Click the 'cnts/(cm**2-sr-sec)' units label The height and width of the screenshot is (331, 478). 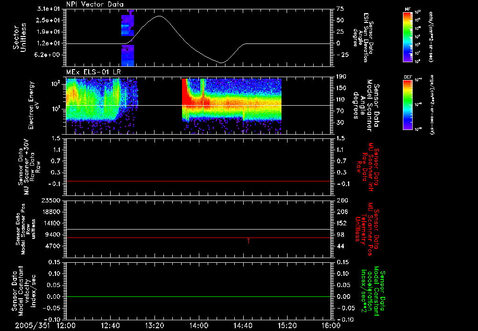point(431,36)
